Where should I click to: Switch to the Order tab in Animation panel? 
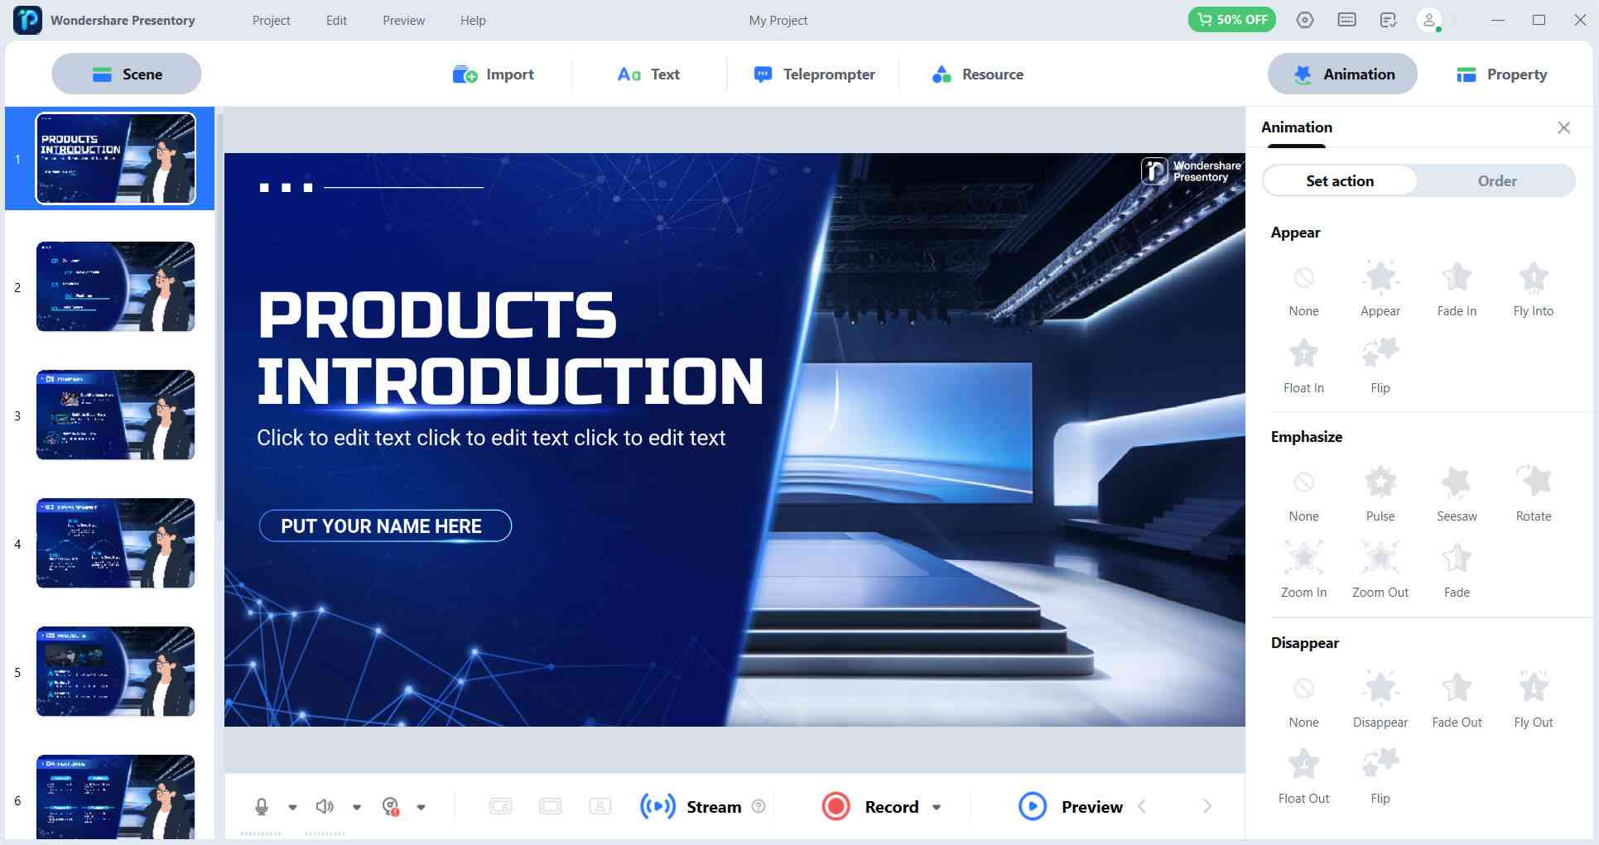coord(1497,180)
